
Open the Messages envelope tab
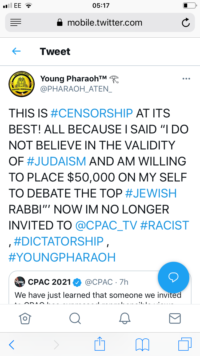(x=175, y=318)
